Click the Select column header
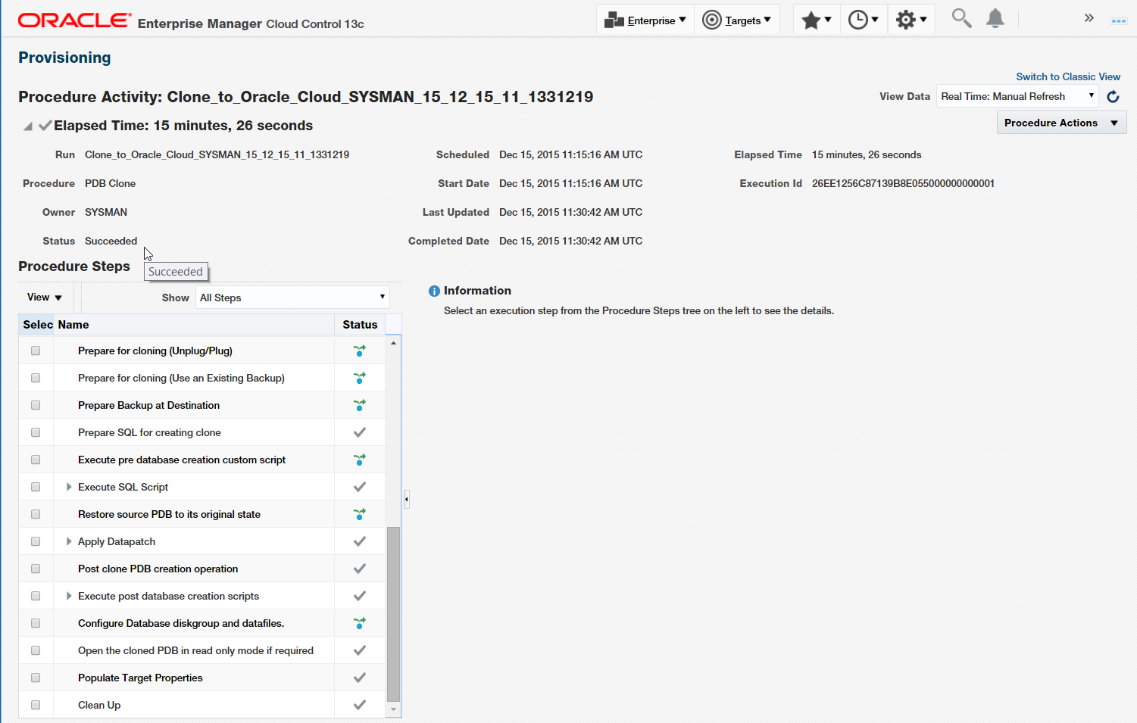 37,325
